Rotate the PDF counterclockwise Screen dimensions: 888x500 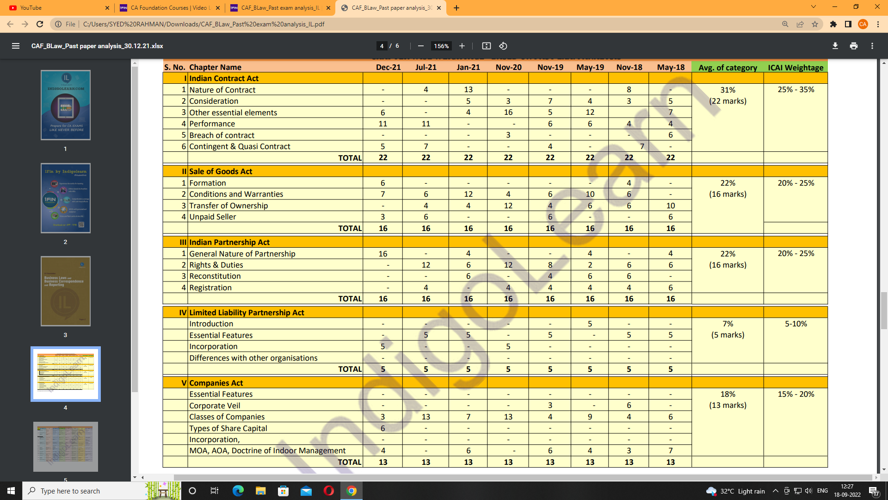coord(503,46)
